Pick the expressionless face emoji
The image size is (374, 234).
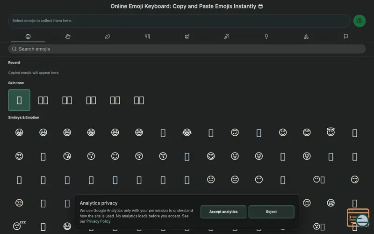click(x=235, y=179)
